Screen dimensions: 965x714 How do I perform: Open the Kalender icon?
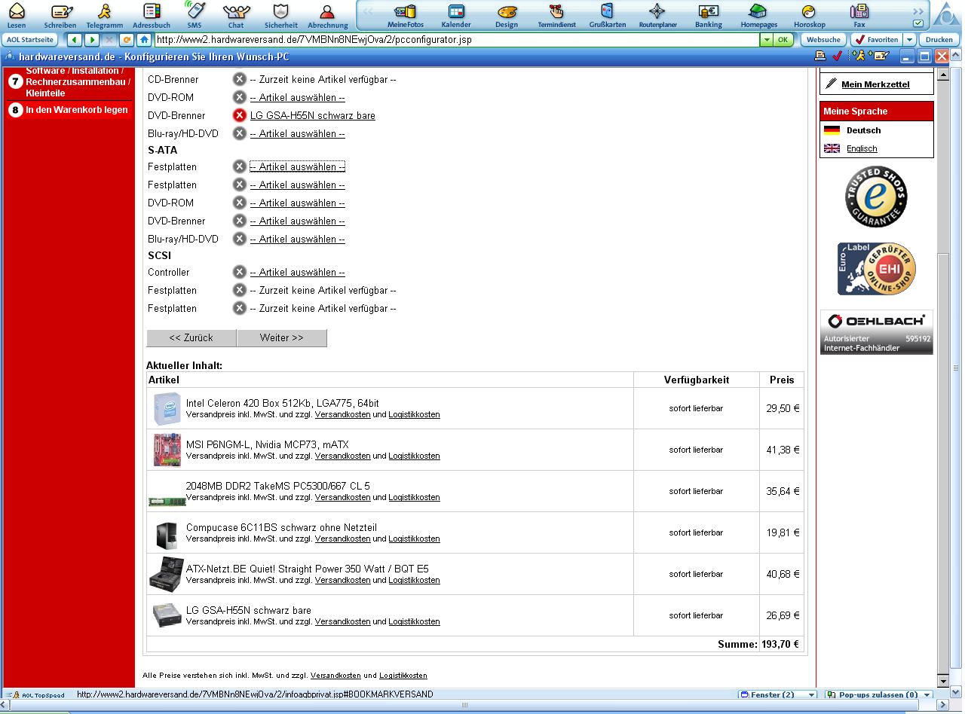click(456, 14)
